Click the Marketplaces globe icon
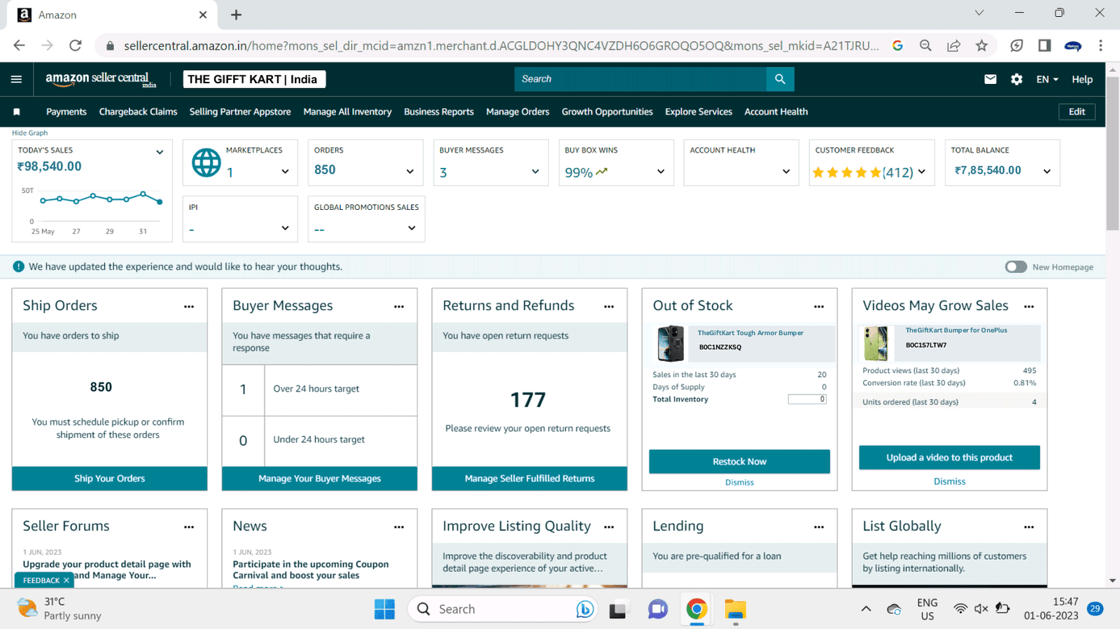This screenshot has width=1120, height=629. 206,162
